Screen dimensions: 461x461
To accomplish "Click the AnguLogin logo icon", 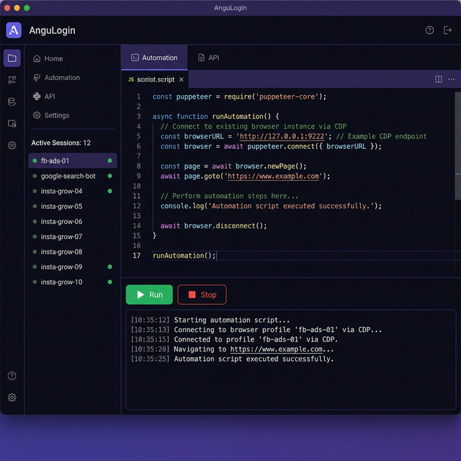I will point(14,30).
